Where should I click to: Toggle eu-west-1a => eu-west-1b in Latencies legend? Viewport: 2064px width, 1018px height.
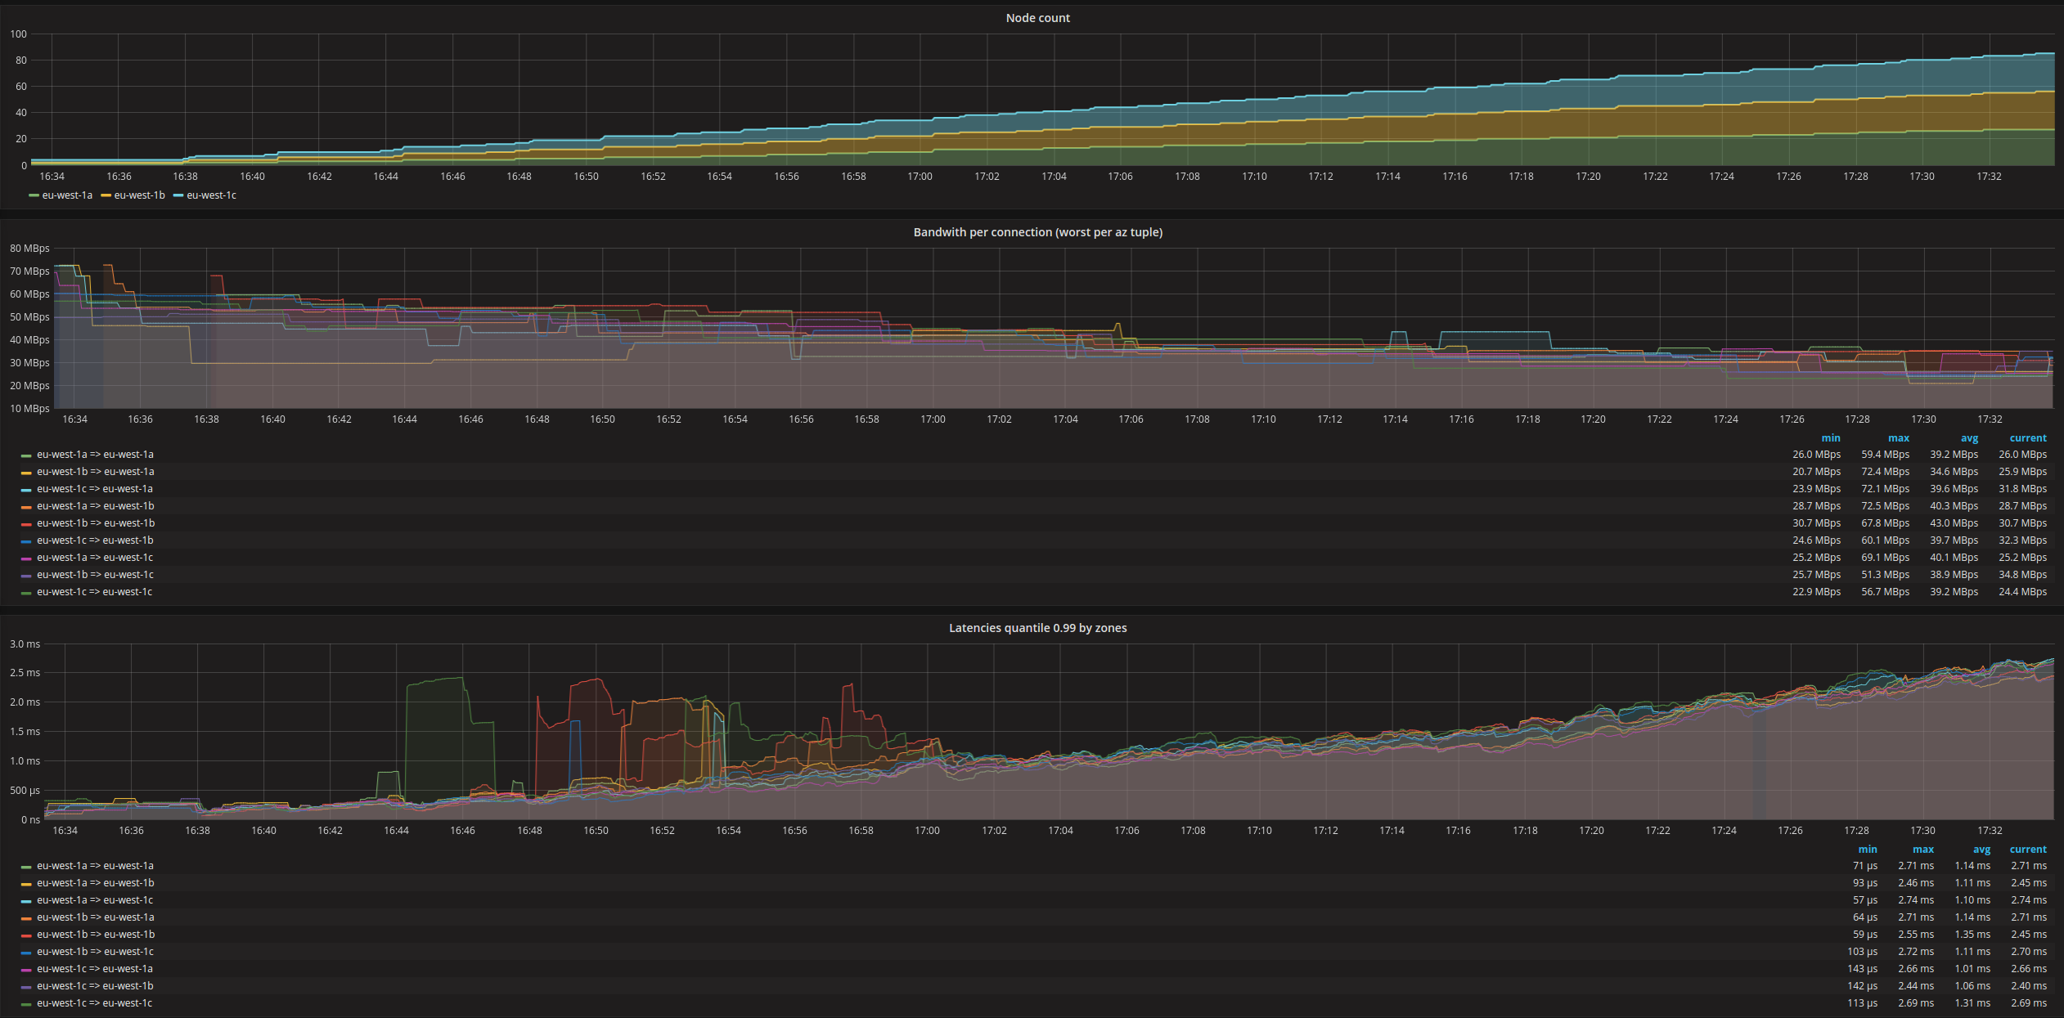[x=95, y=883]
